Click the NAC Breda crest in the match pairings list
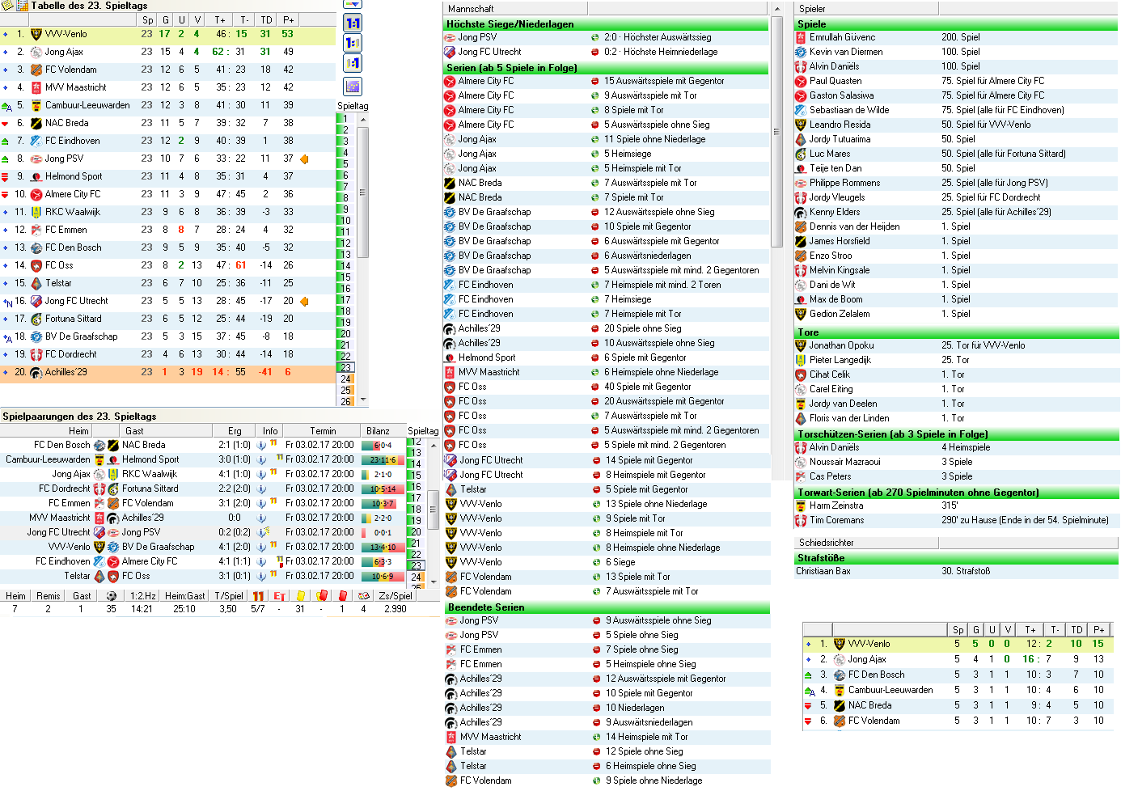This screenshot has width=1121, height=791. click(x=113, y=445)
